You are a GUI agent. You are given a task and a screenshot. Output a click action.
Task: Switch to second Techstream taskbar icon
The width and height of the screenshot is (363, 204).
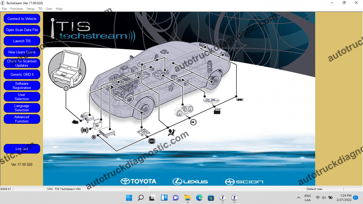pos(234,198)
